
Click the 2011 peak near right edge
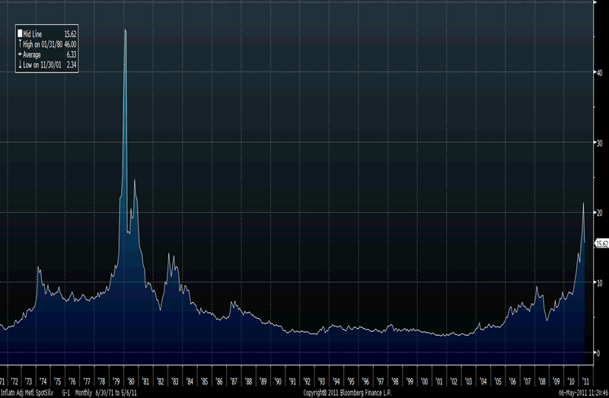click(x=583, y=203)
